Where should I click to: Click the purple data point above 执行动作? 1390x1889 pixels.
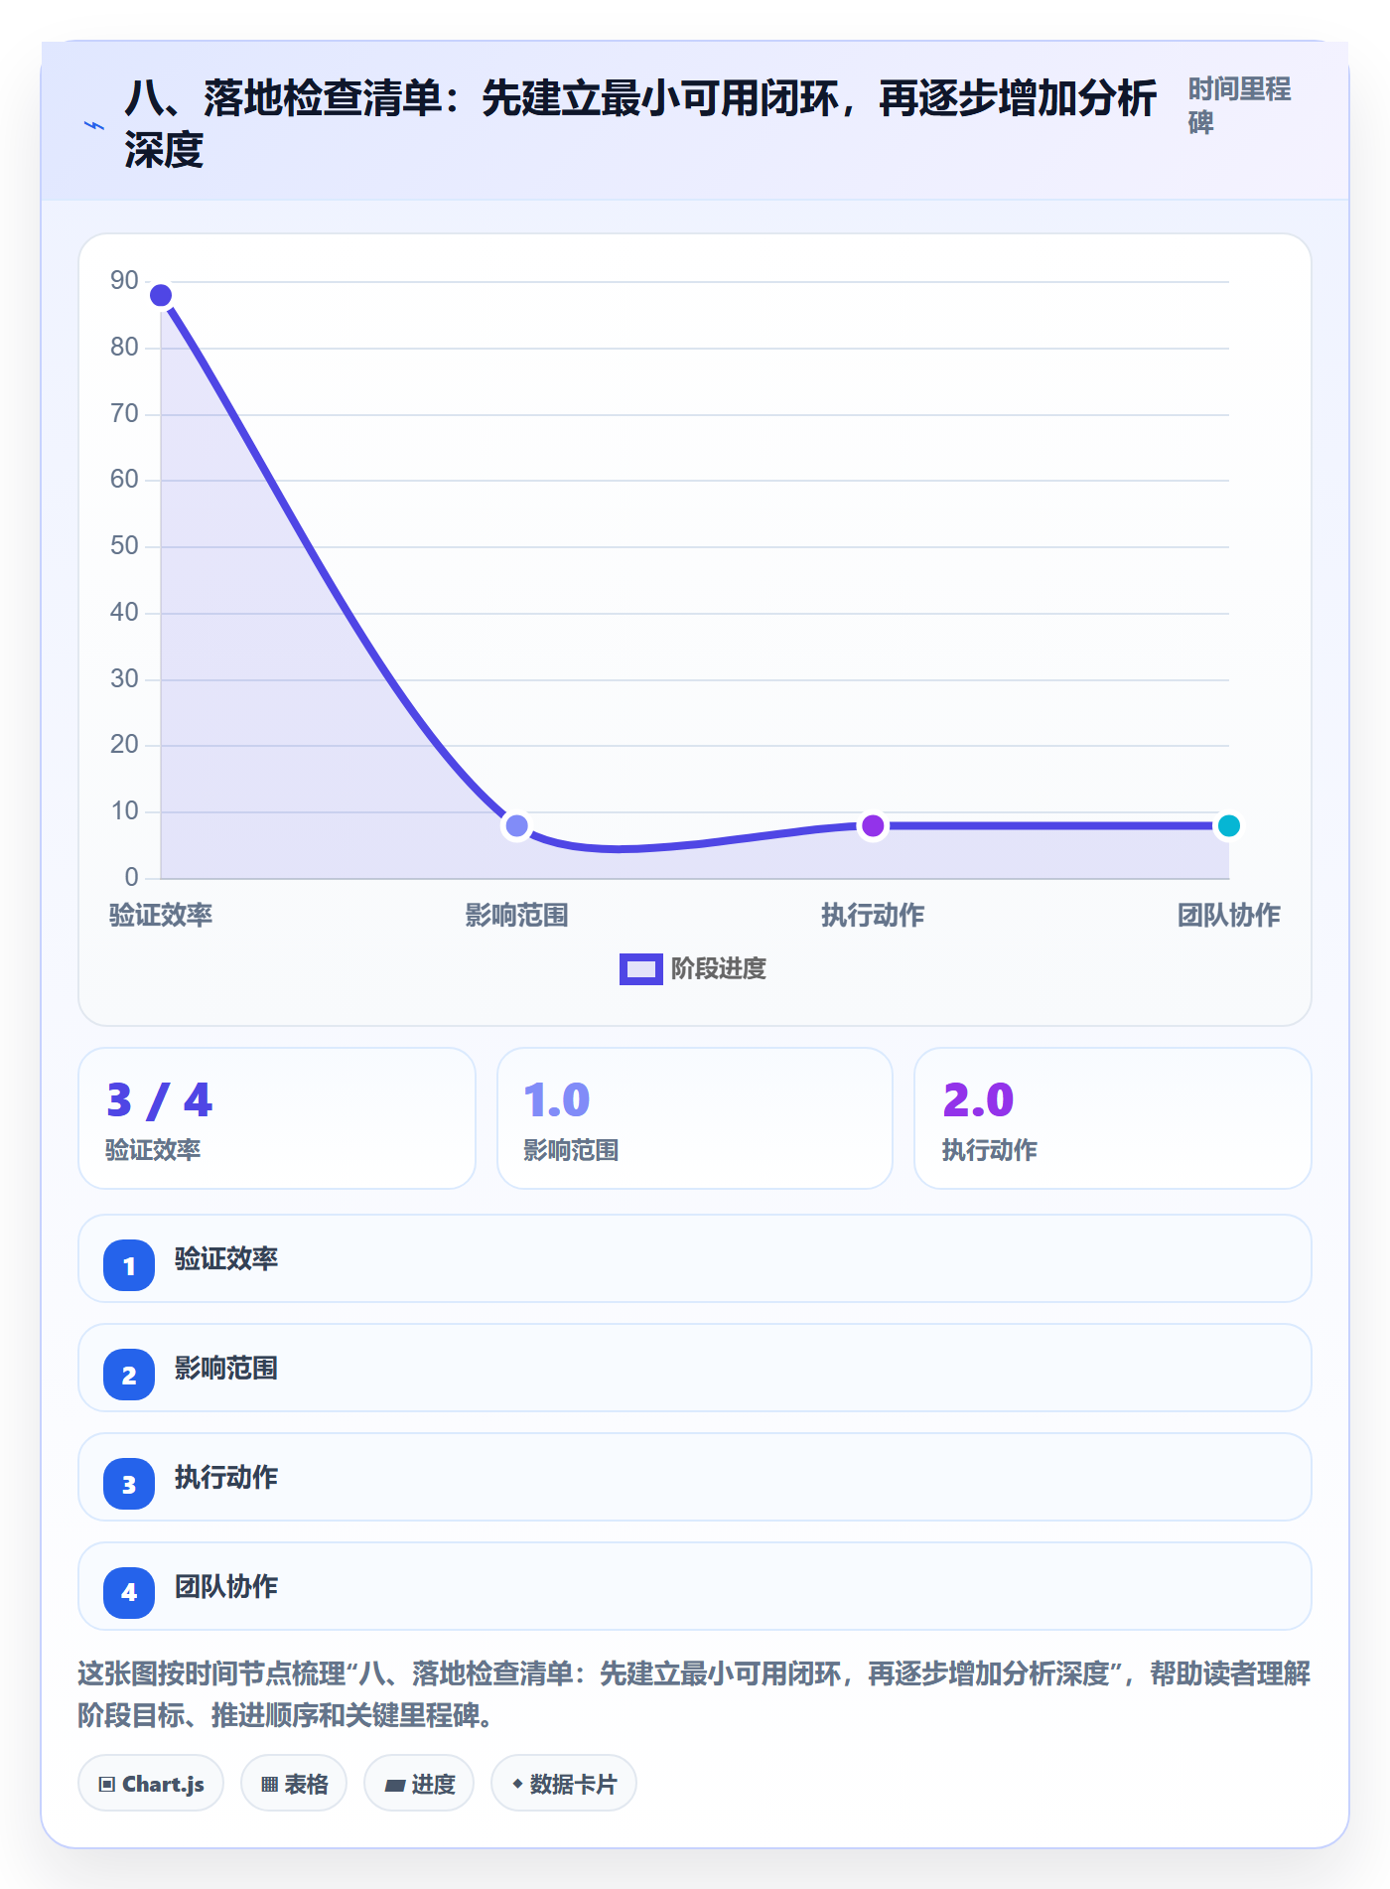point(873,825)
